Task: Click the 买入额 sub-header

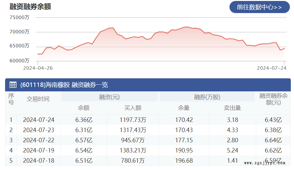Action: [133, 108]
